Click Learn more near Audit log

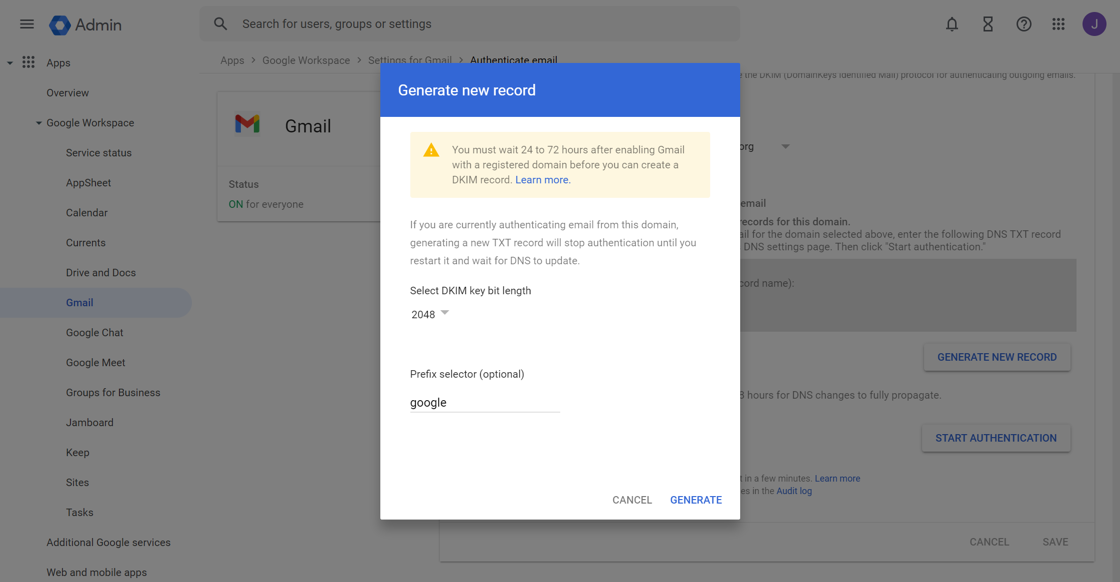838,479
